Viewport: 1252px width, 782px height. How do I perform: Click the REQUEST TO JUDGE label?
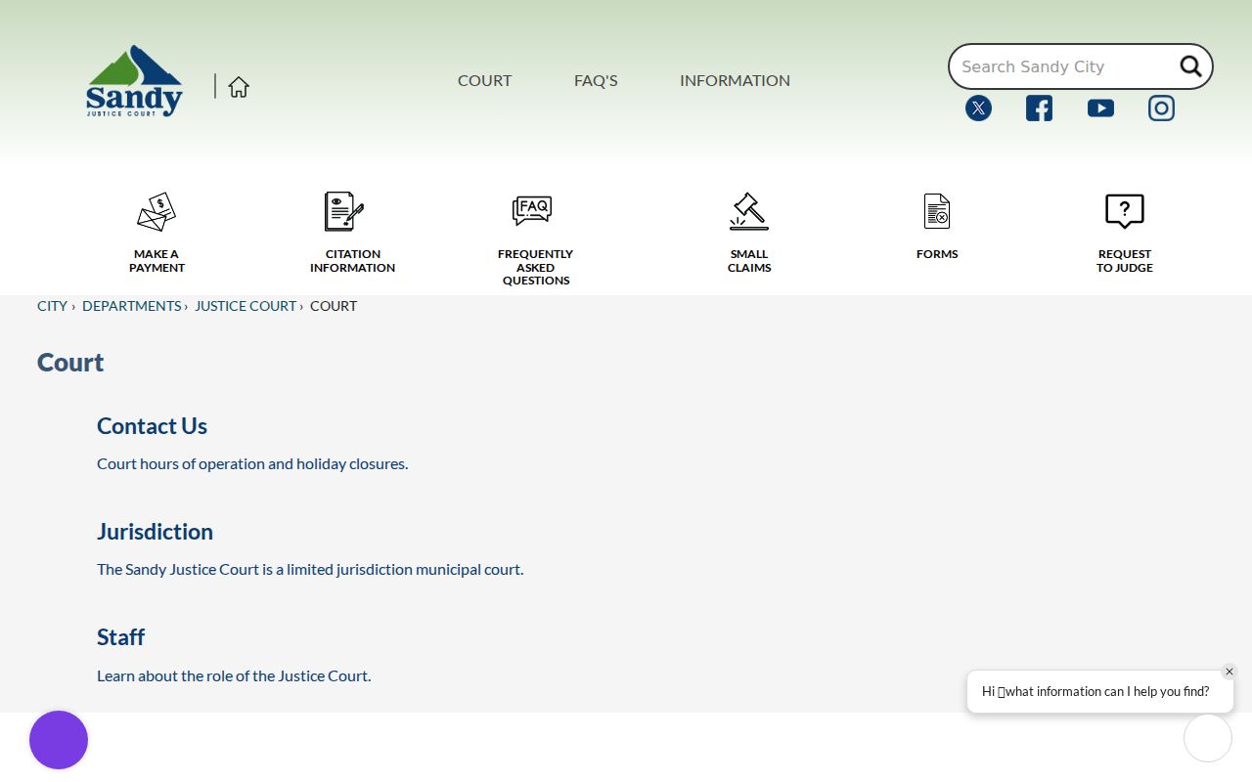(x=1125, y=261)
